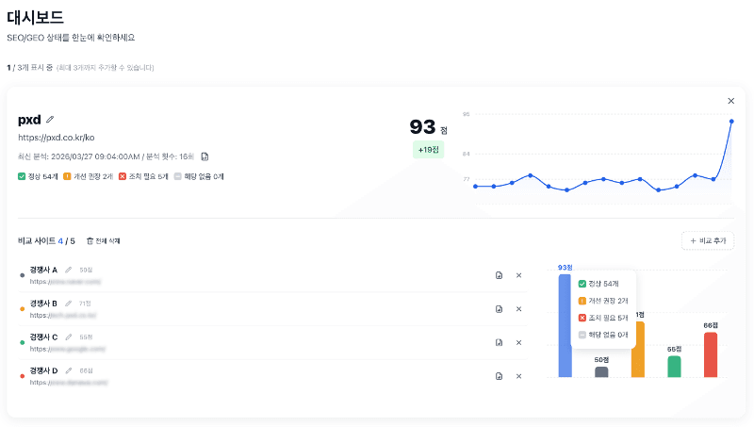Select the 경쟁사 C row name

coord(43,337)
